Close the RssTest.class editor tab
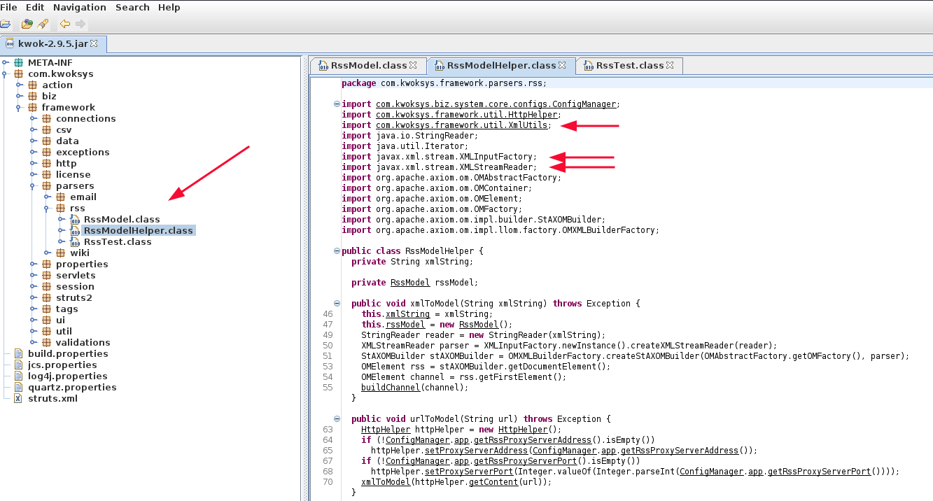 [670, 65]
